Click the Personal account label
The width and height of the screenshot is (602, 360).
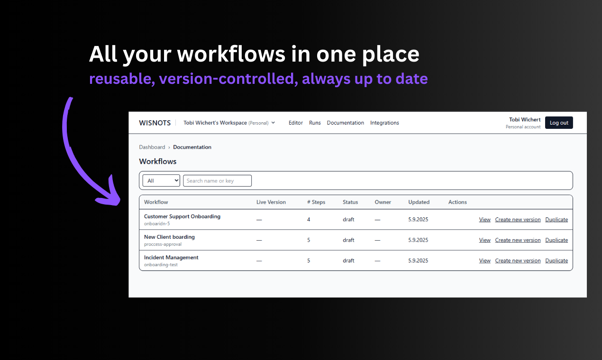[523, 127]
